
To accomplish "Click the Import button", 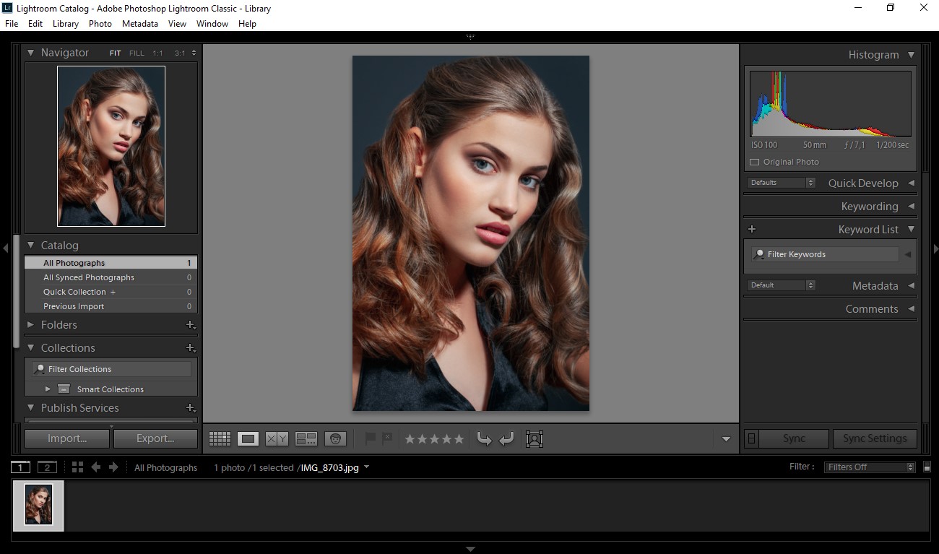I will (66, 438).
